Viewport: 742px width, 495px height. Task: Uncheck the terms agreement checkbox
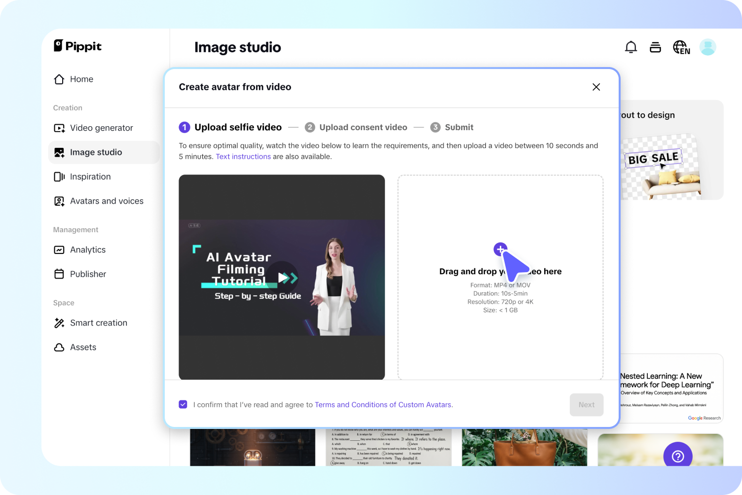[x=183, y=404]
